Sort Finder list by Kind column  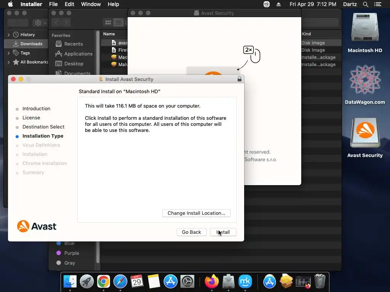click(x=307, y=34)
